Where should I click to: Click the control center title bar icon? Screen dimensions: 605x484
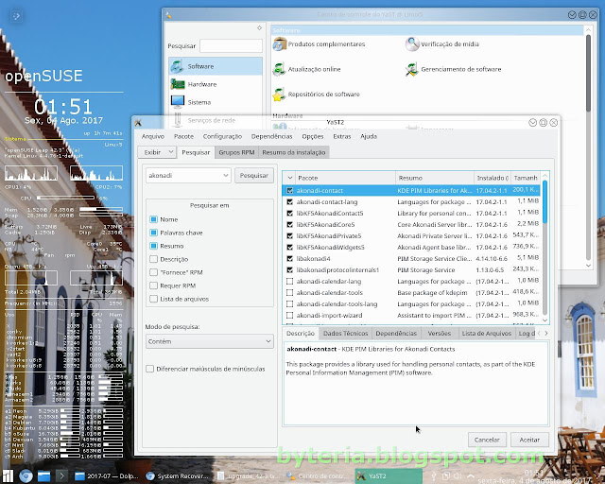click(168, 15)
